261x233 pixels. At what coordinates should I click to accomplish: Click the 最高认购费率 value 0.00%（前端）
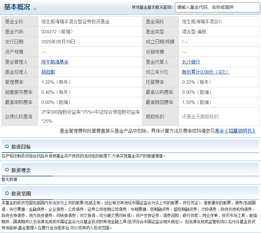tap(197, 92)
